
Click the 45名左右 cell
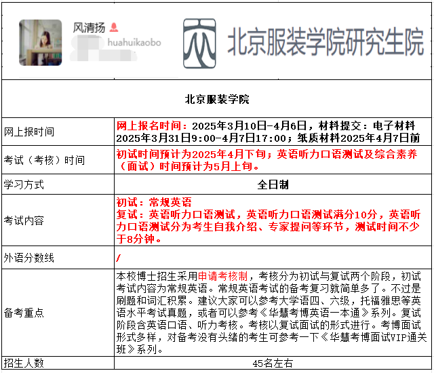pos(273,363)
